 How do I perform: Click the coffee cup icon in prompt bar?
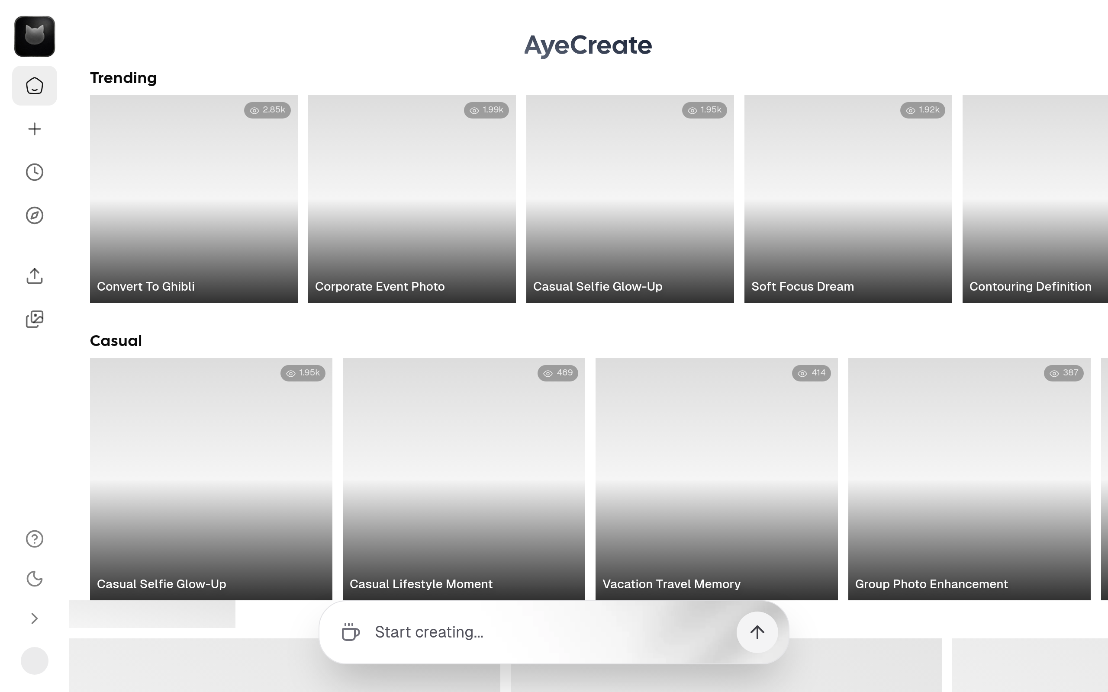tap(351, 632)
